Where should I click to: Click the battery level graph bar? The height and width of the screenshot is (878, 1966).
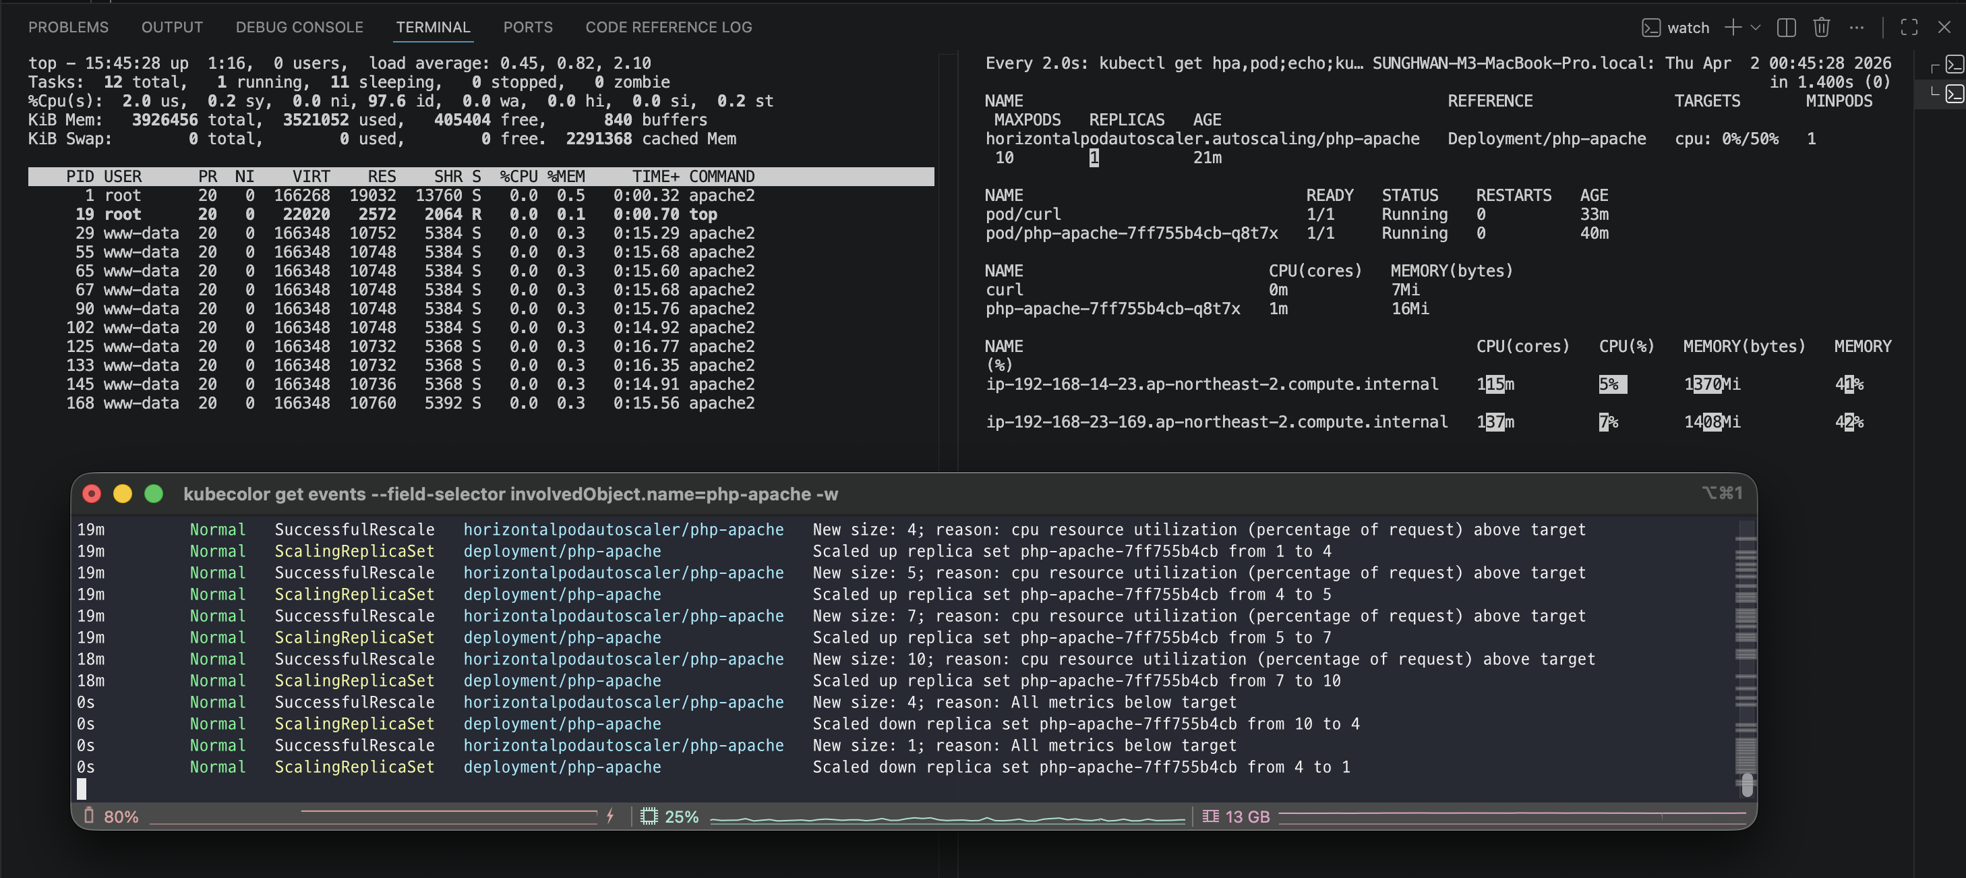[374, 817]
